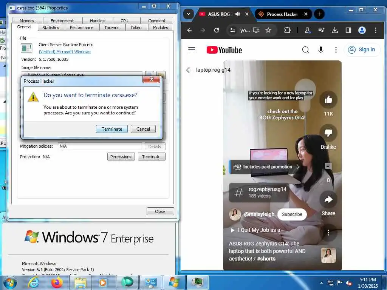This screenshot has height=290, width=387.
Task: Switch to the ASUS ROG browser tab
Action: tap(219, 14)
